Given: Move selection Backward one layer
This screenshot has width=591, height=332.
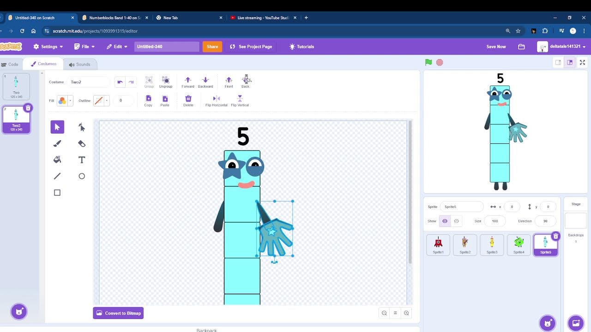Looking at the screenshot, I should click(x=205, y=82).
